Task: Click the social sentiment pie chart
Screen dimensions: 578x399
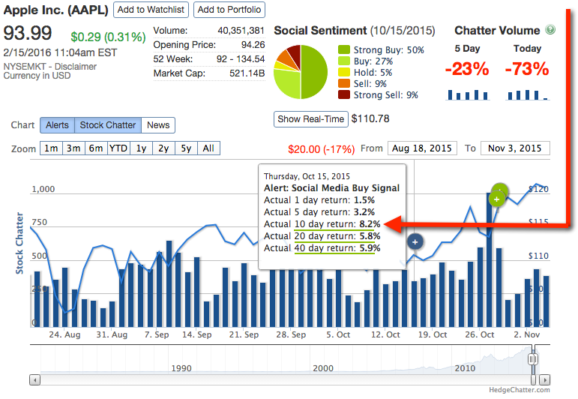Action: [x=301, y=72]
